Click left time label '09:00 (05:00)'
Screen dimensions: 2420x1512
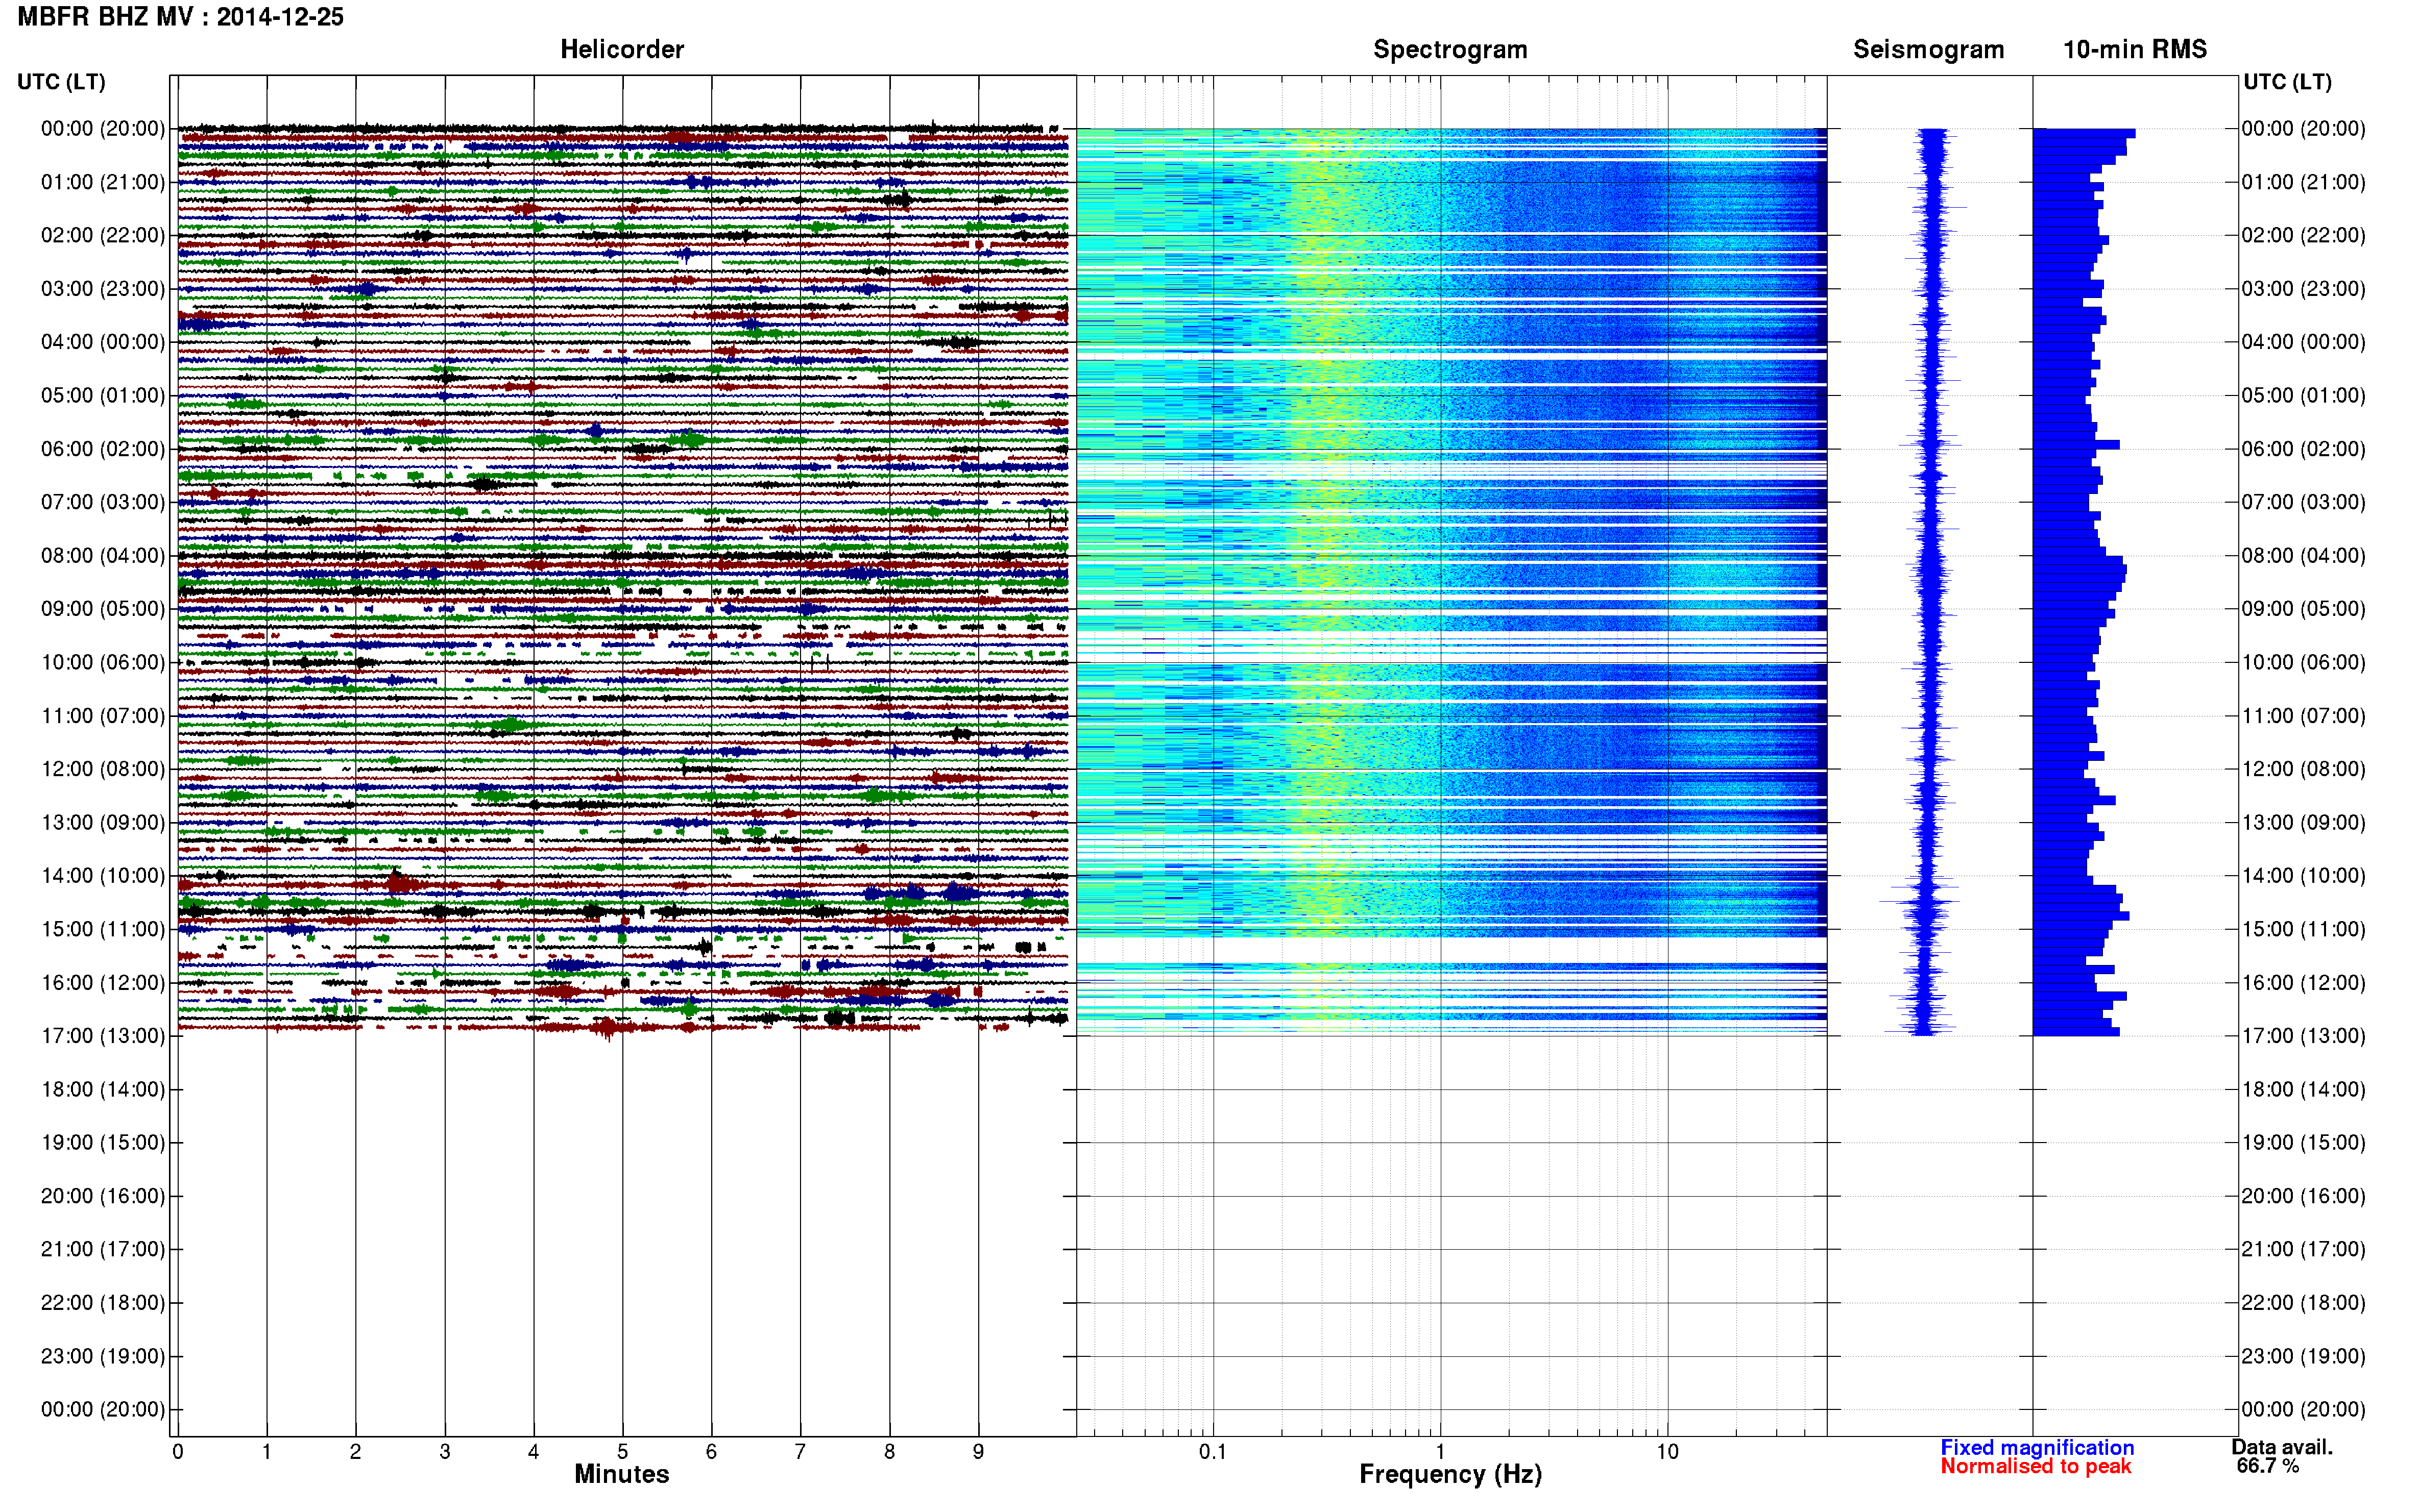pos(103,609)
